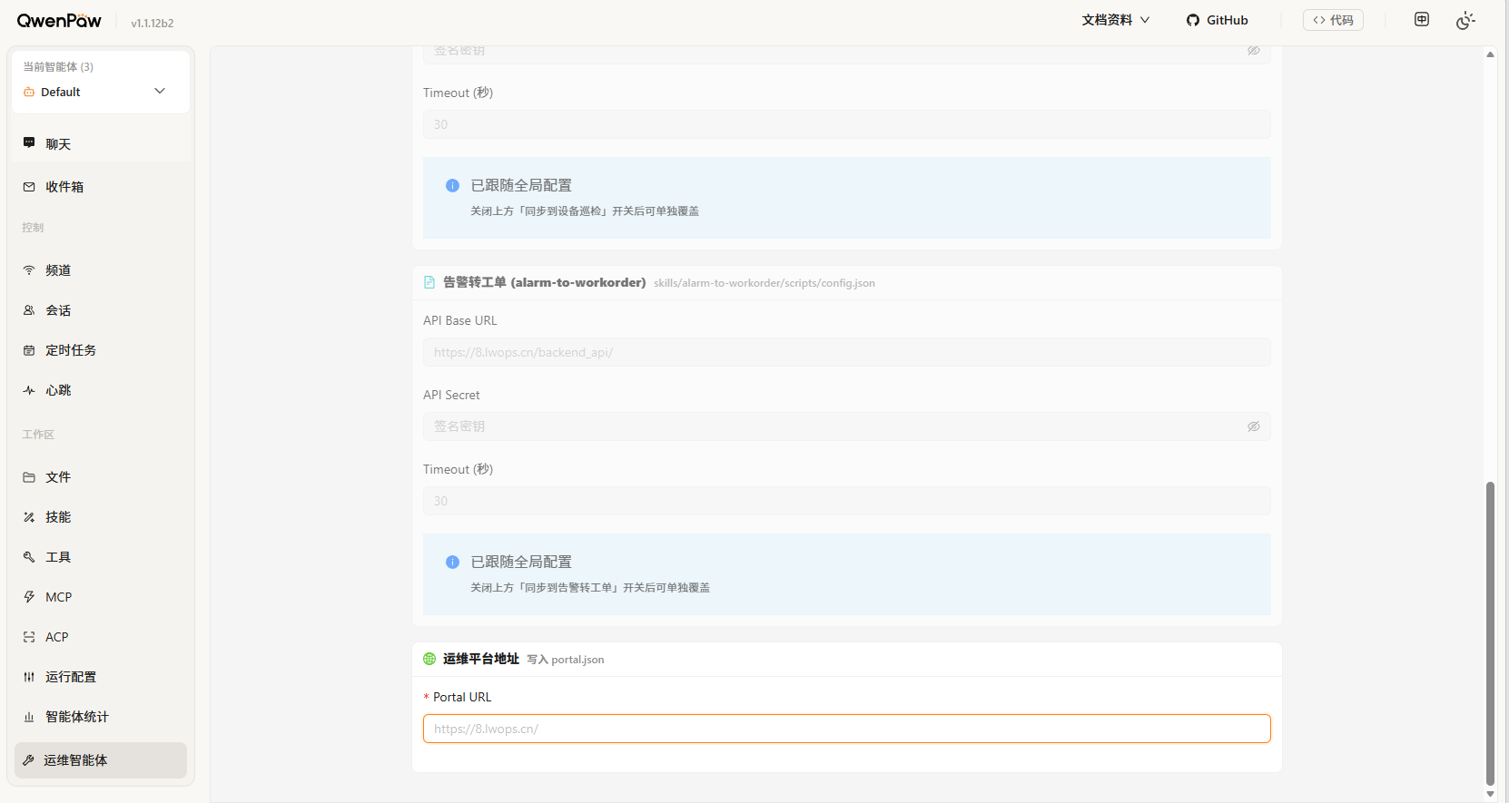Click the scrollbar up arrow
1509x803 pixels.
(x=1490, y=54)
